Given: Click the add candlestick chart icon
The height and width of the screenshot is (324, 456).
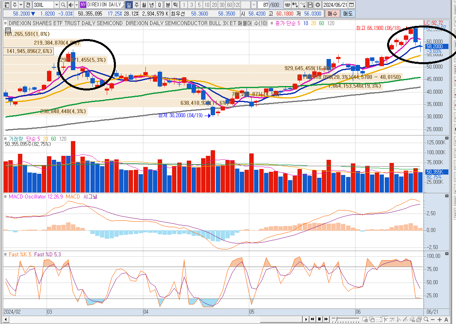Looking at the screenshot, I should (x=295, y=5).
